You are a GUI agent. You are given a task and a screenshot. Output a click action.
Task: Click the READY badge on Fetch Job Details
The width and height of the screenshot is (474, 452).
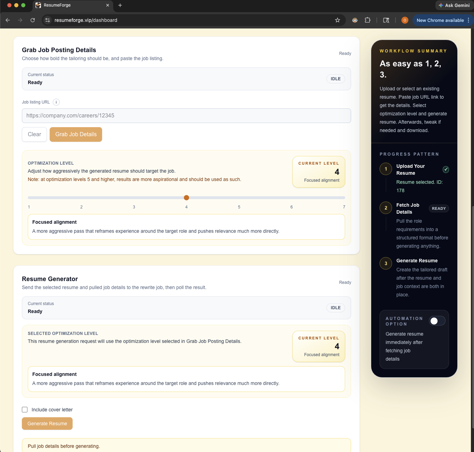click(x=439, y=208)
